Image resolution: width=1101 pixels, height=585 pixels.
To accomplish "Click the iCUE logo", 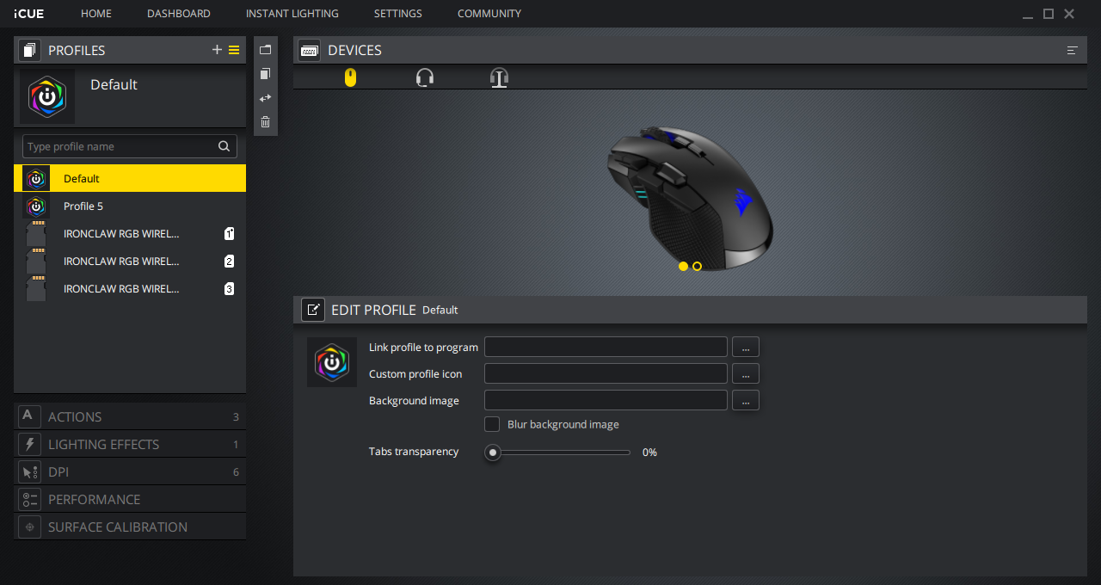I will tap(29, 14).
